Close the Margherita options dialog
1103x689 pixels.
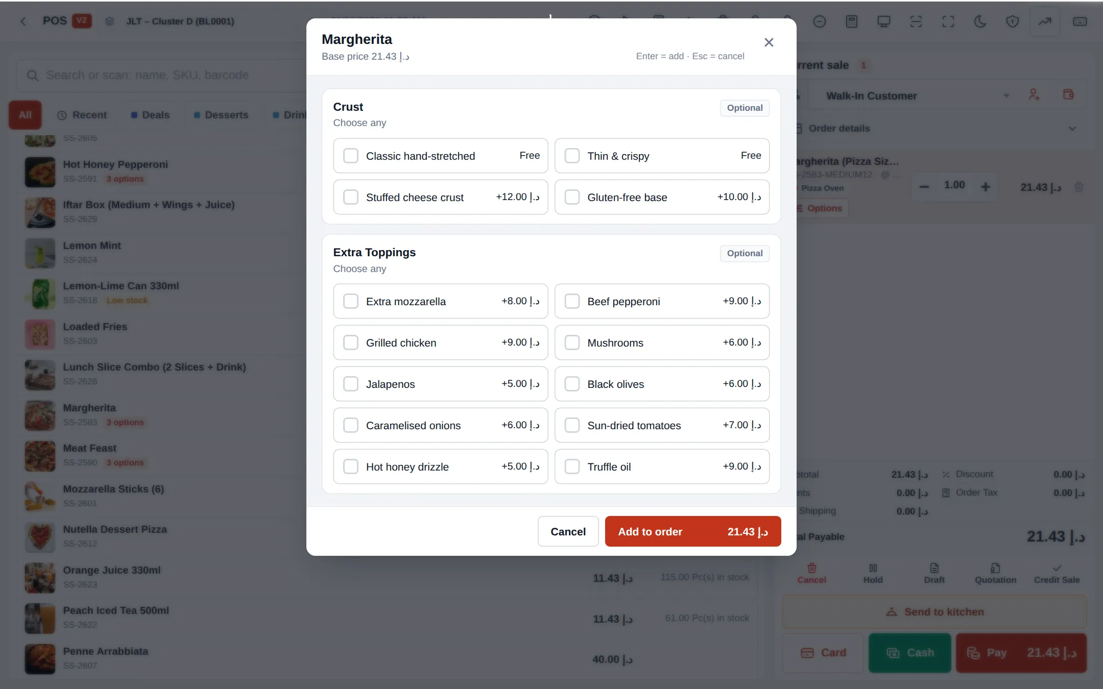point(769,42)
